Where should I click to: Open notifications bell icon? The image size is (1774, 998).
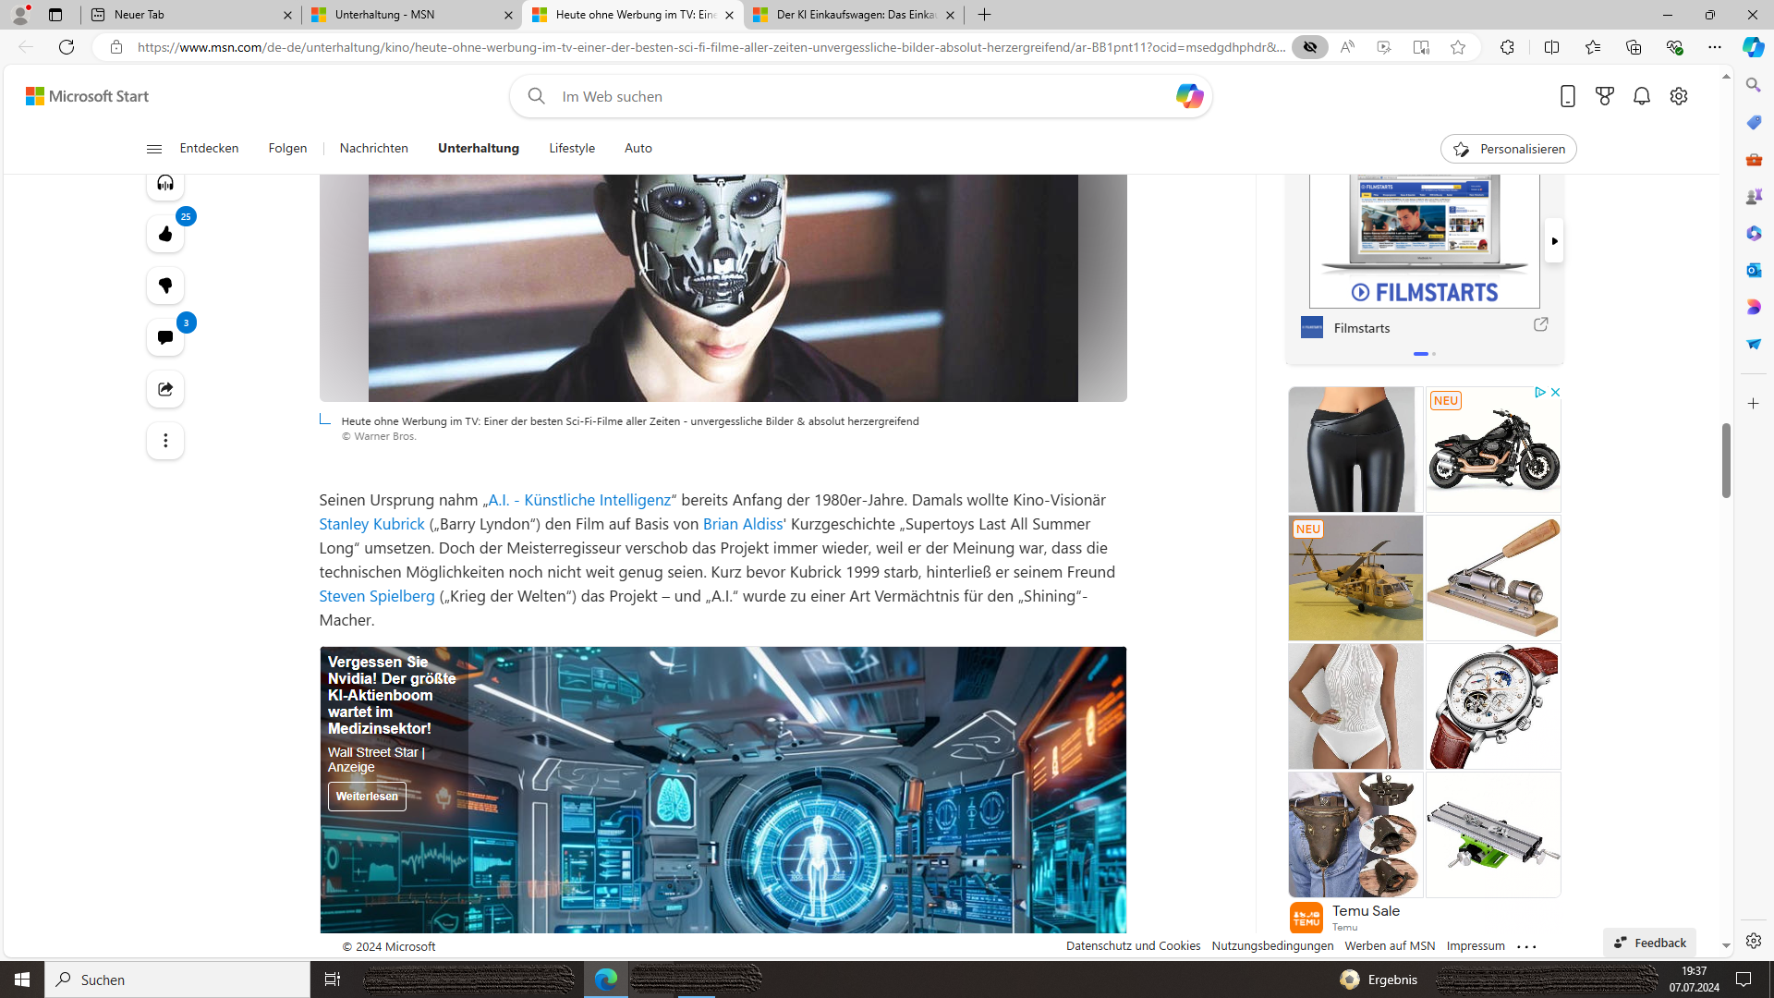pos(1642,96)
